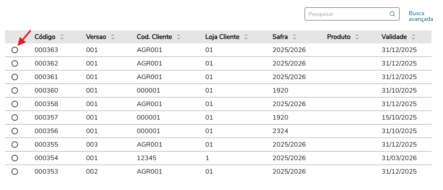This screenshot has width=443, height=190.
Task: Select radio button for code 000360
Action: [15, 90]
